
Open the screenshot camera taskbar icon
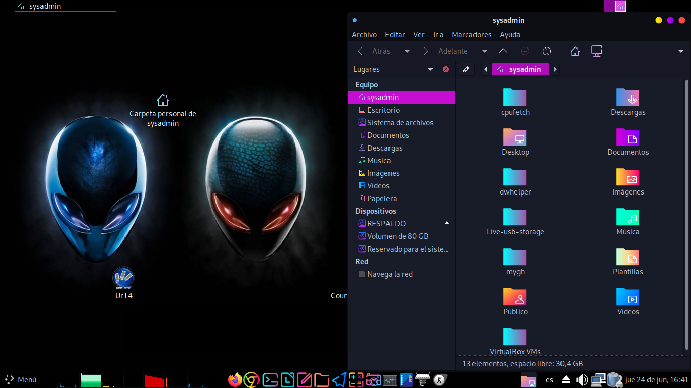(373, 379)
